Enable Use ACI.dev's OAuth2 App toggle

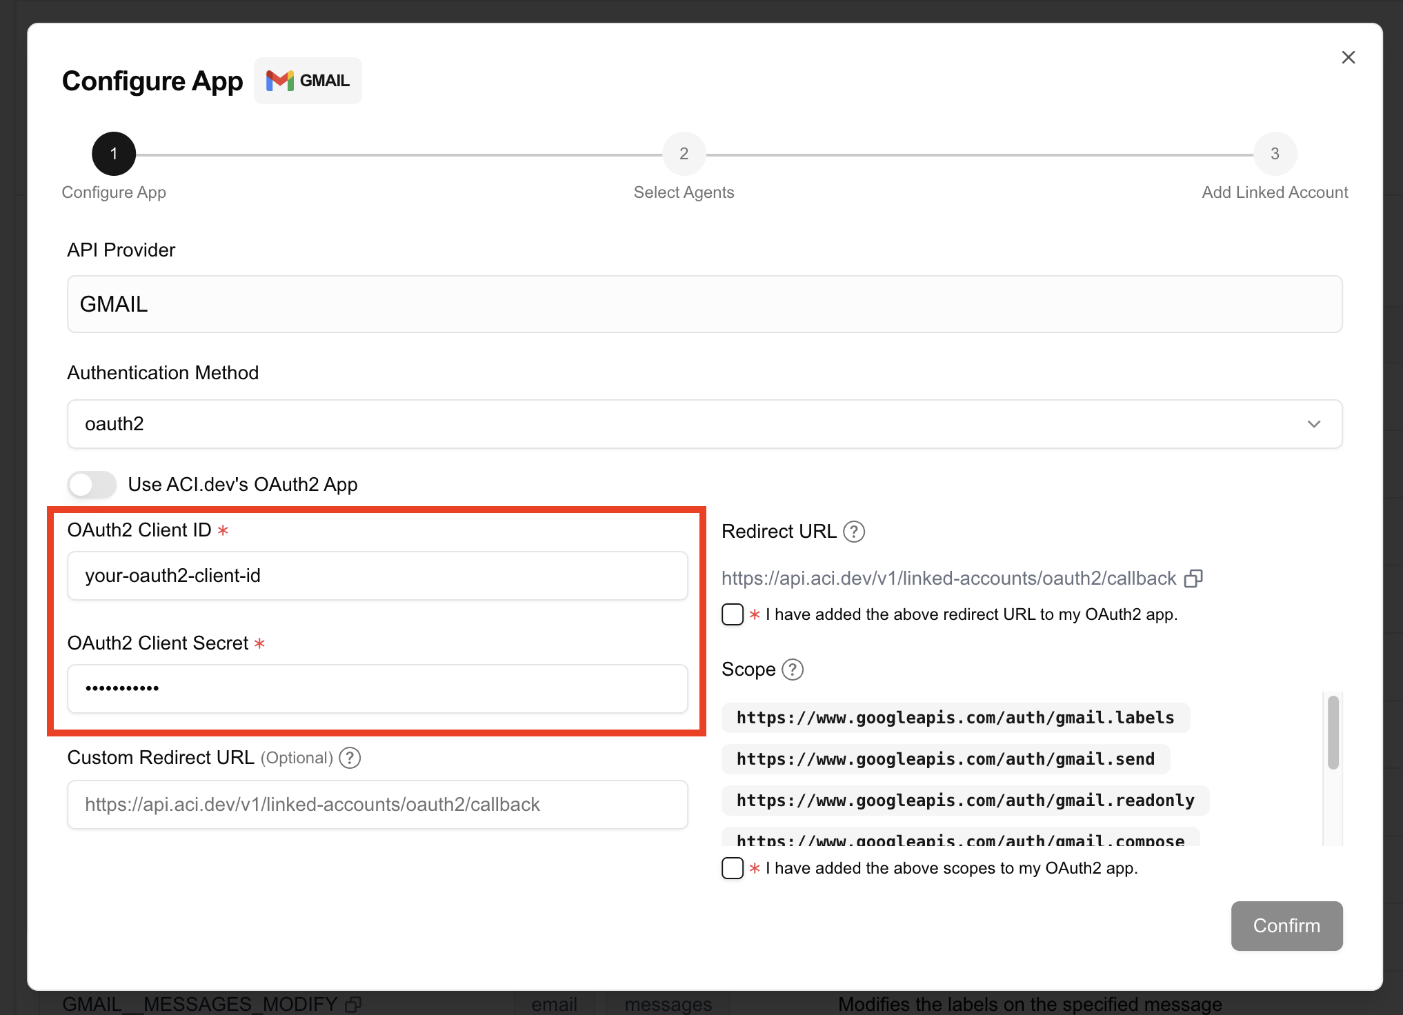tap(92, 484)
